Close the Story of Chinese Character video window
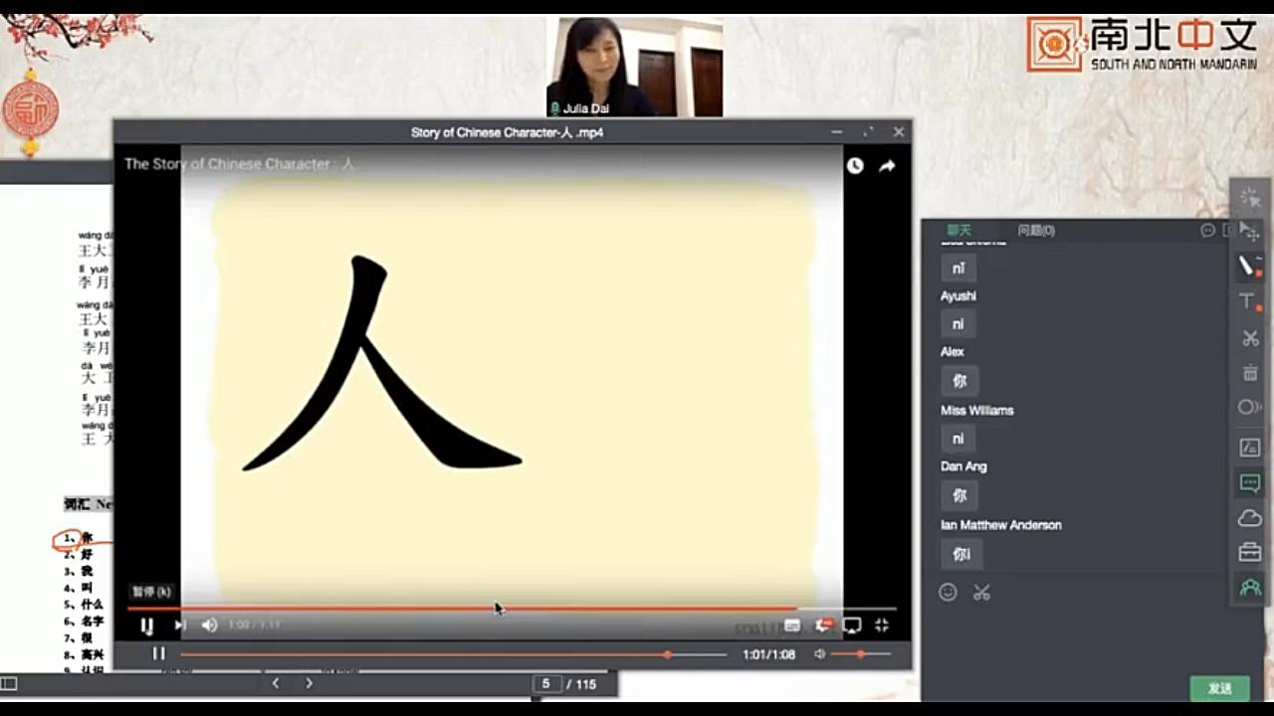Viewport: 1274px width, 716px height. pyautogui.click(x=899, y=132)
